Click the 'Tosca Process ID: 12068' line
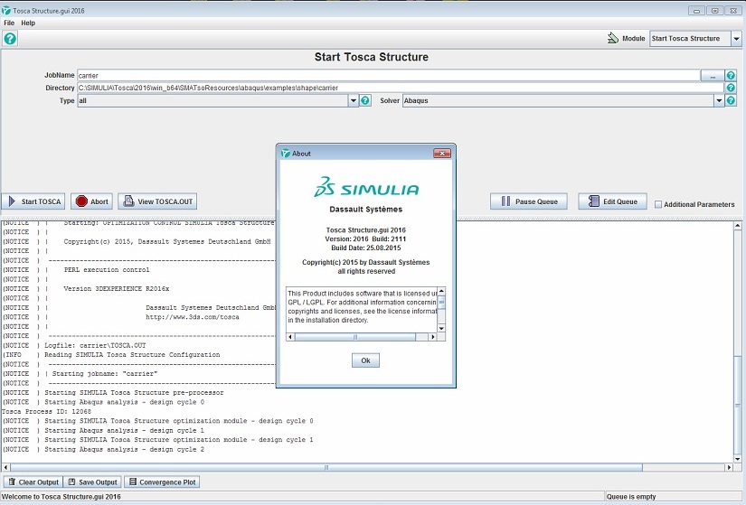The width and height of the screenshot is (746, 505). [46, 411]
